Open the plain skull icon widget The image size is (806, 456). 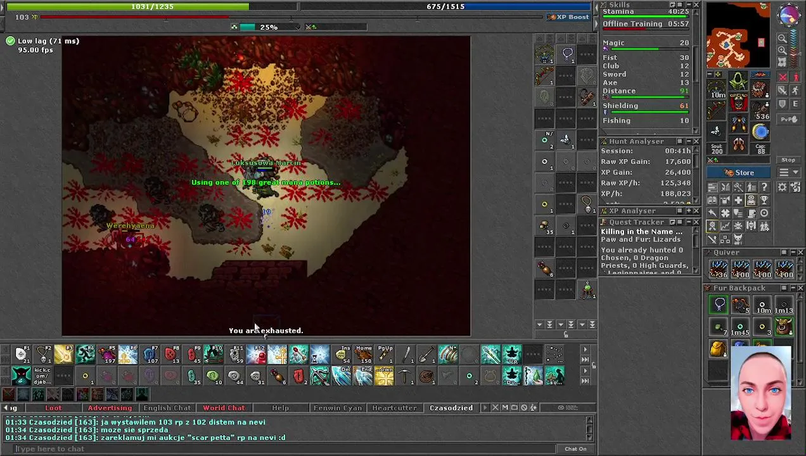coord(738,225)
